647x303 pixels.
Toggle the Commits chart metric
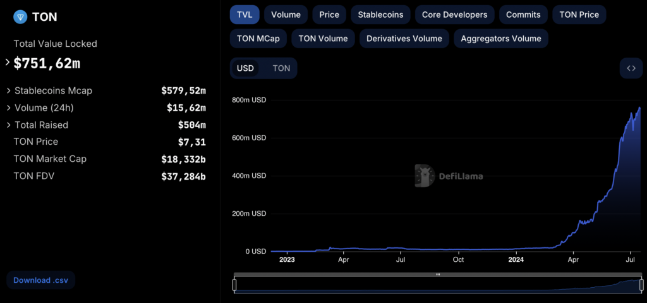pyautogui.click(x=523, y=15)
